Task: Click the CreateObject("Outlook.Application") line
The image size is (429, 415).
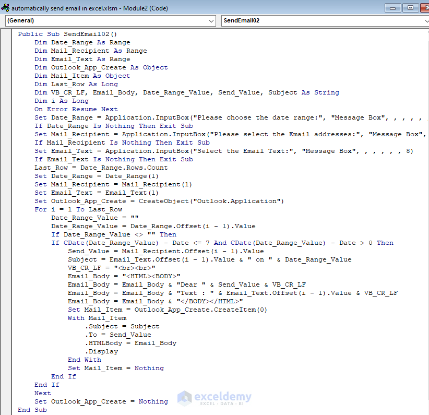Action: click(x=159, y=201)
